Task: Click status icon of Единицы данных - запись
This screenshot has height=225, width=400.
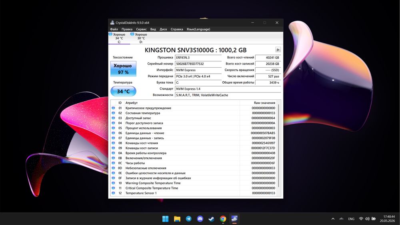Action: click(x=113, y=138)
